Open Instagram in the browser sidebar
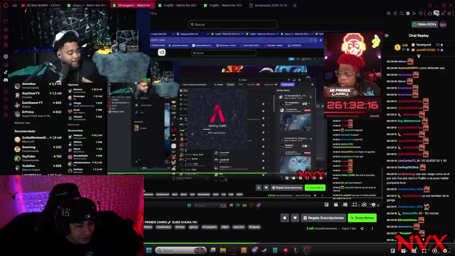The height and width of the screenshot is (256, 455). (x=6, y=64)
